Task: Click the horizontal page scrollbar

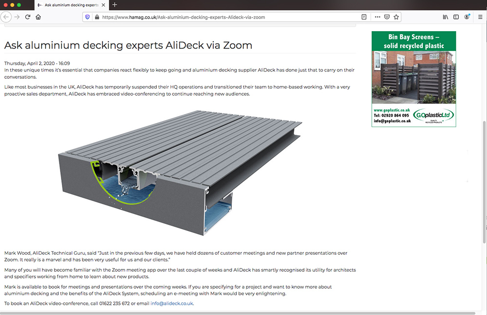Action: pos(238,313)
